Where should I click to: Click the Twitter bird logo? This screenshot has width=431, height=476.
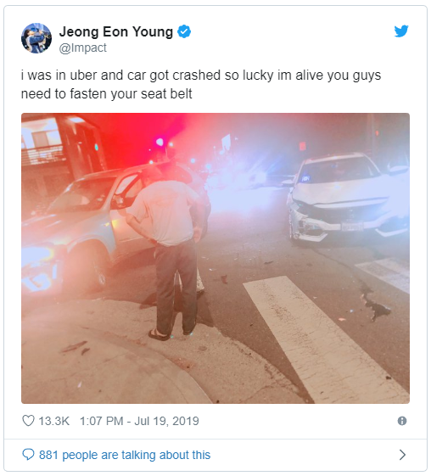pyautogui.click(x=401, y=31)
